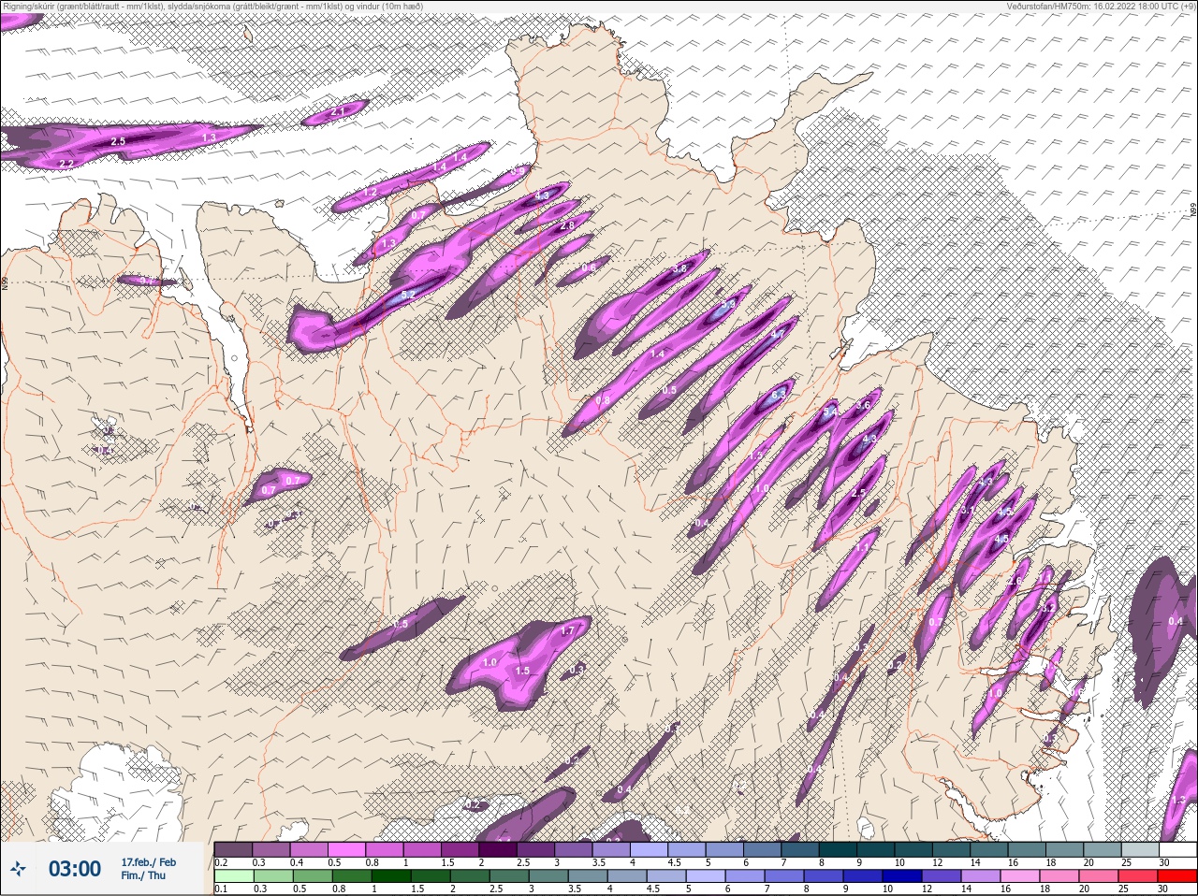Click the 2.6 value in the east
Image resolution: width=1198 pixels, height=896 pixels.
click(x=1015, y=581)
